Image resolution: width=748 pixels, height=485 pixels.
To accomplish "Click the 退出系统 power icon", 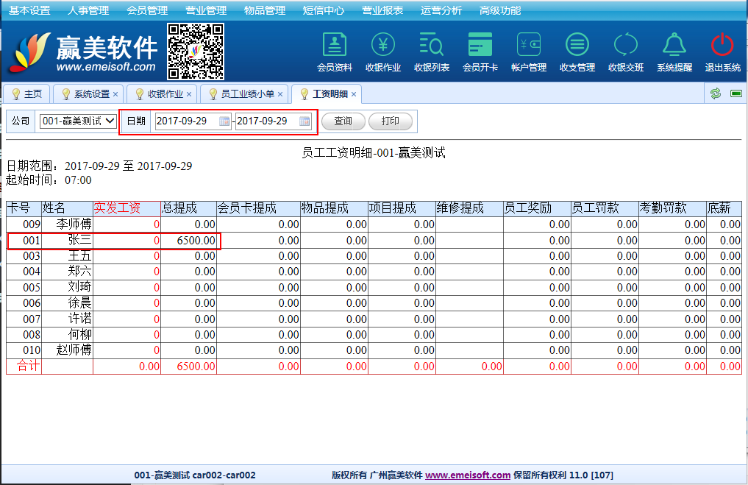I will tap(722, 46).
